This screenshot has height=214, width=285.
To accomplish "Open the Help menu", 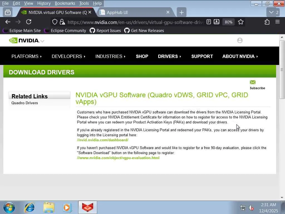I will click(x=97, y=3).
